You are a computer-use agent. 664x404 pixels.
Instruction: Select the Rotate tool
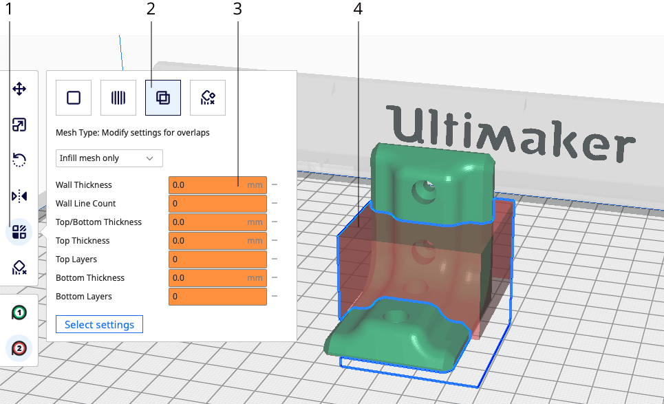point(19,160)
